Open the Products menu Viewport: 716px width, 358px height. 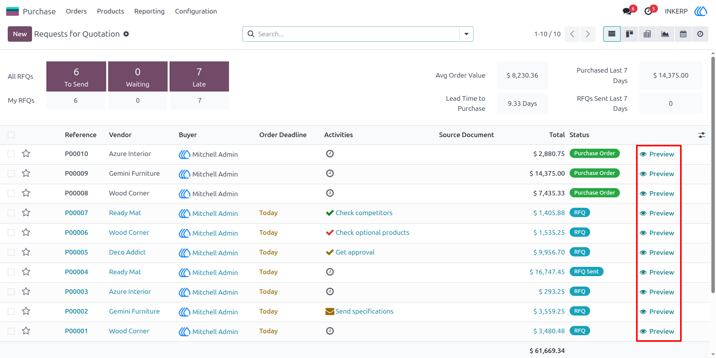point(110,11)
